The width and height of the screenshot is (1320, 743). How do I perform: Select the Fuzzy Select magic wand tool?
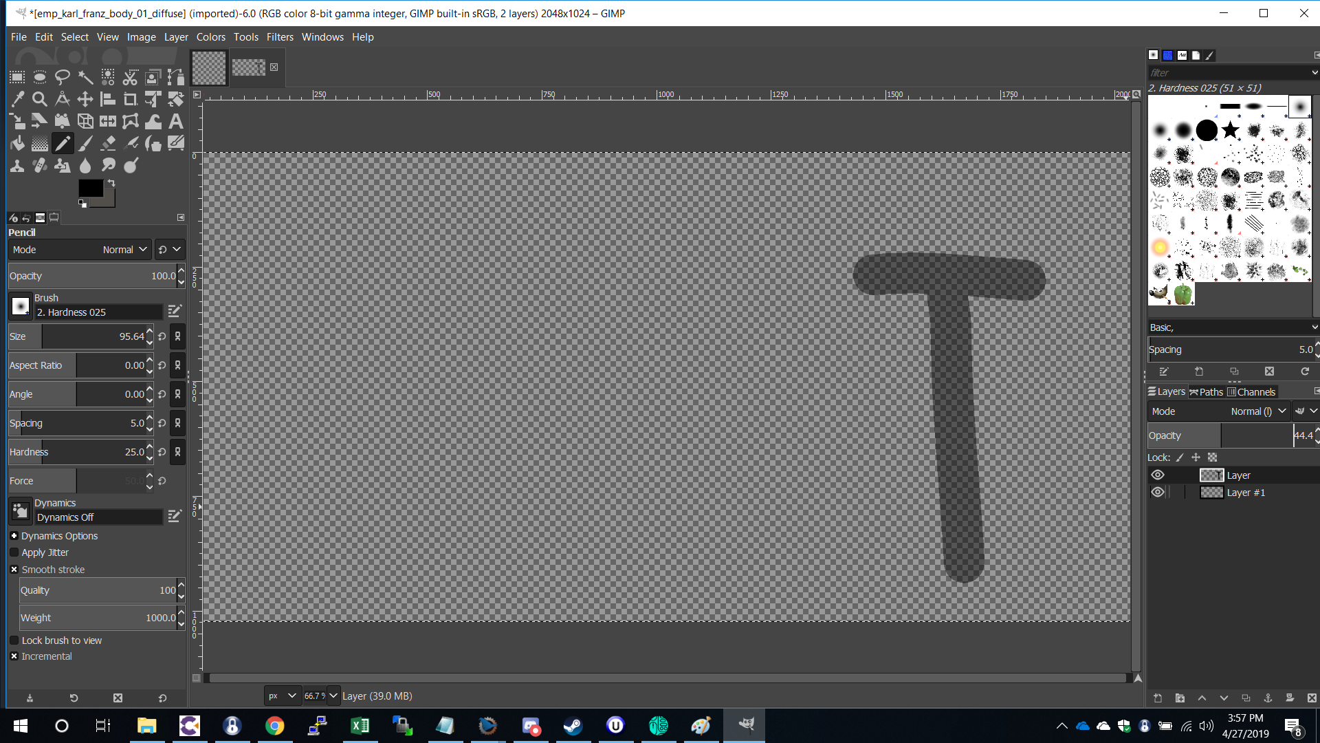tap(85, 77)
